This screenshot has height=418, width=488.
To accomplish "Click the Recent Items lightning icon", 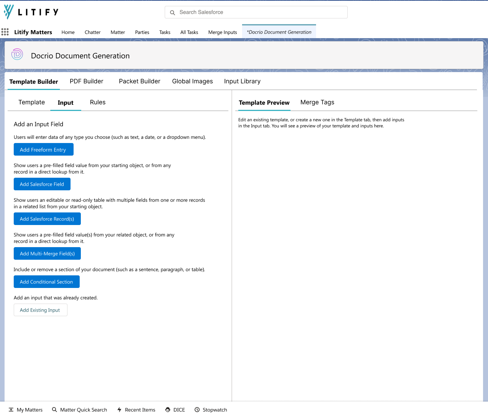I will (x=119, y=410).
